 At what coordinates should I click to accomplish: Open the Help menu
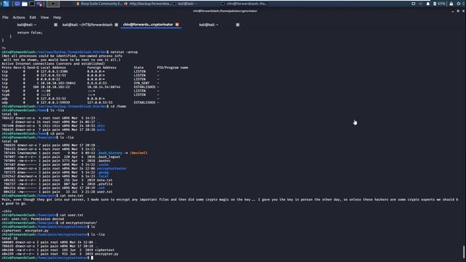pos(57,17)
